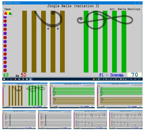
Task: Select the bottom-right thumbnail showing sheet music notes
Action: tap(126, 120)
